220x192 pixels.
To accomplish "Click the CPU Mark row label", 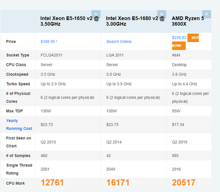I will [16, 183].
